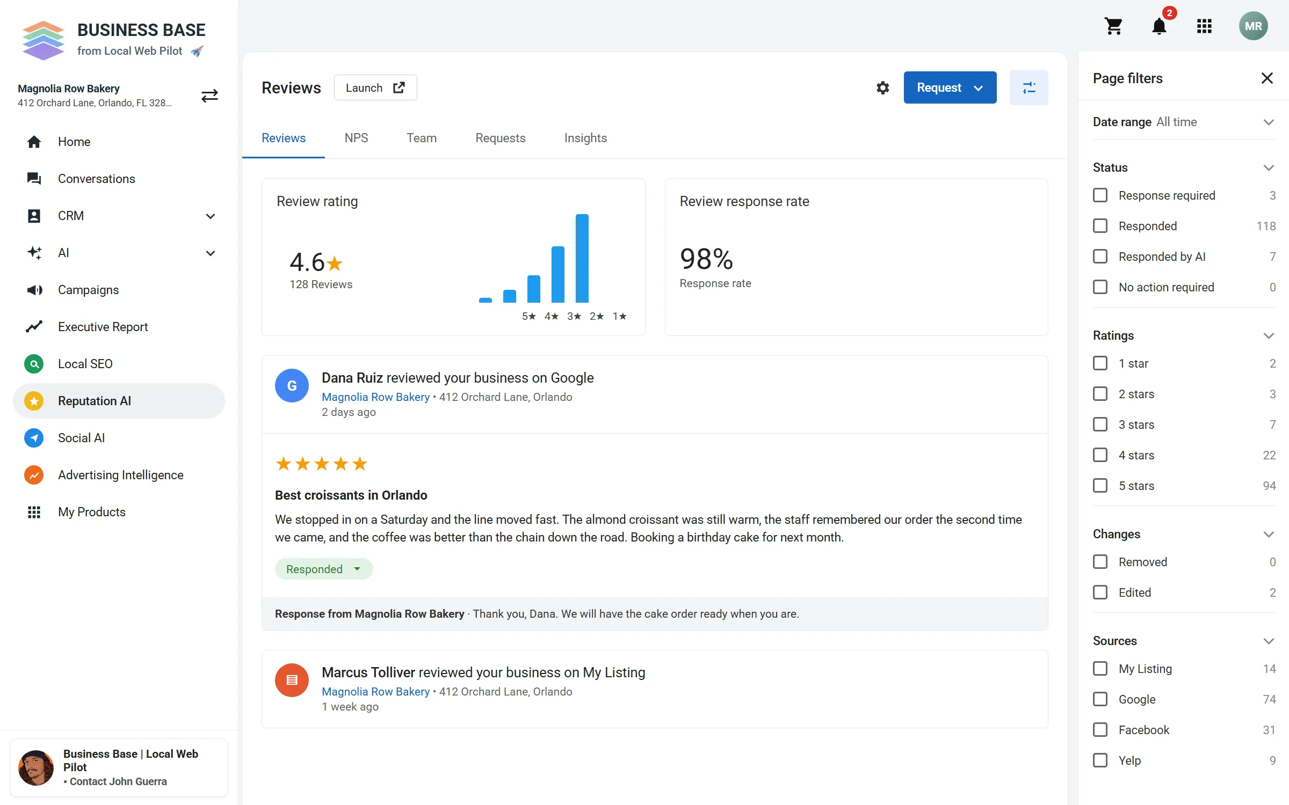Check the Google source filter
Image resolution: width=1289 pixels, height=805 pixels.
(1100, 699)
